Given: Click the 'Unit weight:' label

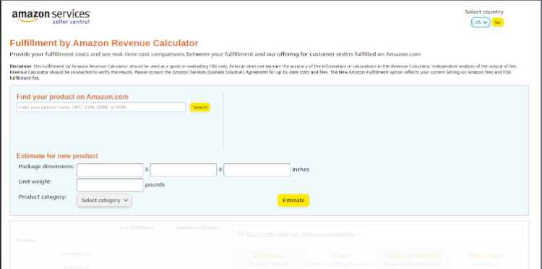Looking at the screenshot, I should tap(35, 182).
